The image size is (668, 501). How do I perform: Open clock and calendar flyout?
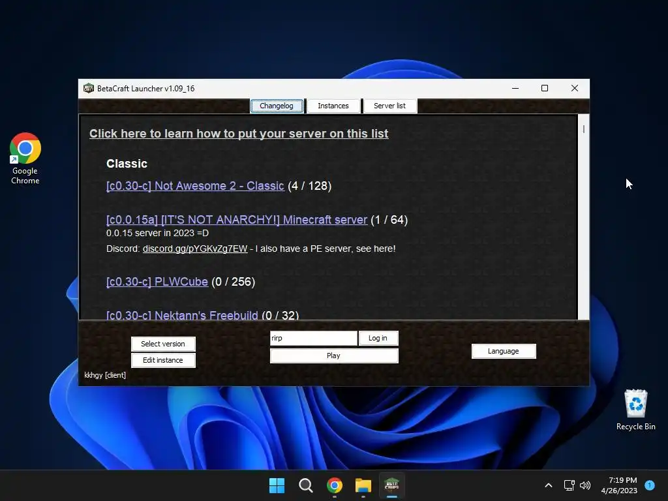619,485
